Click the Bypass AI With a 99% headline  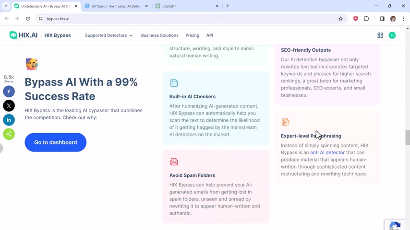[x=81, y=89]
